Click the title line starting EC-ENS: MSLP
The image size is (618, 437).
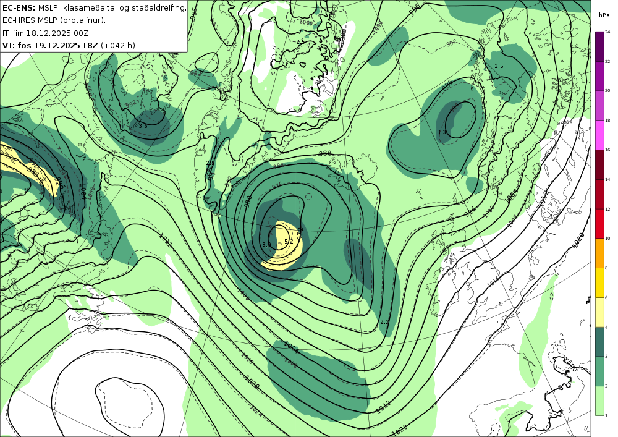pos(94,8)
